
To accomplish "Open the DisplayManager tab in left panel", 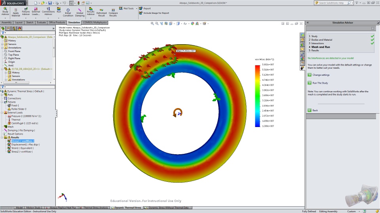I will tap(20, 28).
